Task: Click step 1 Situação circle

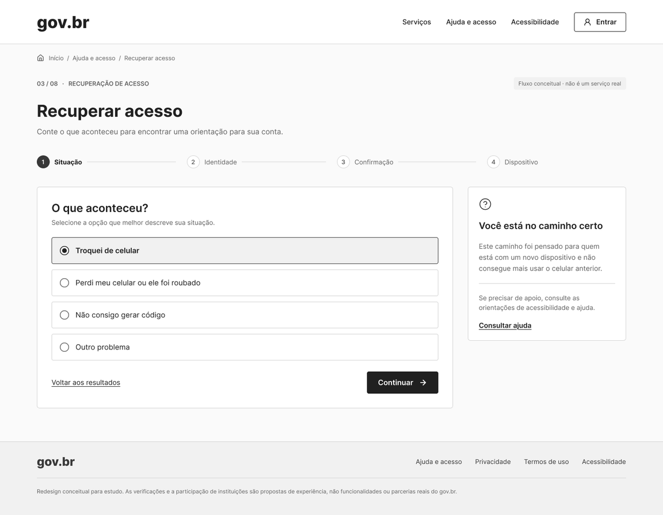Action: (43, 162)
